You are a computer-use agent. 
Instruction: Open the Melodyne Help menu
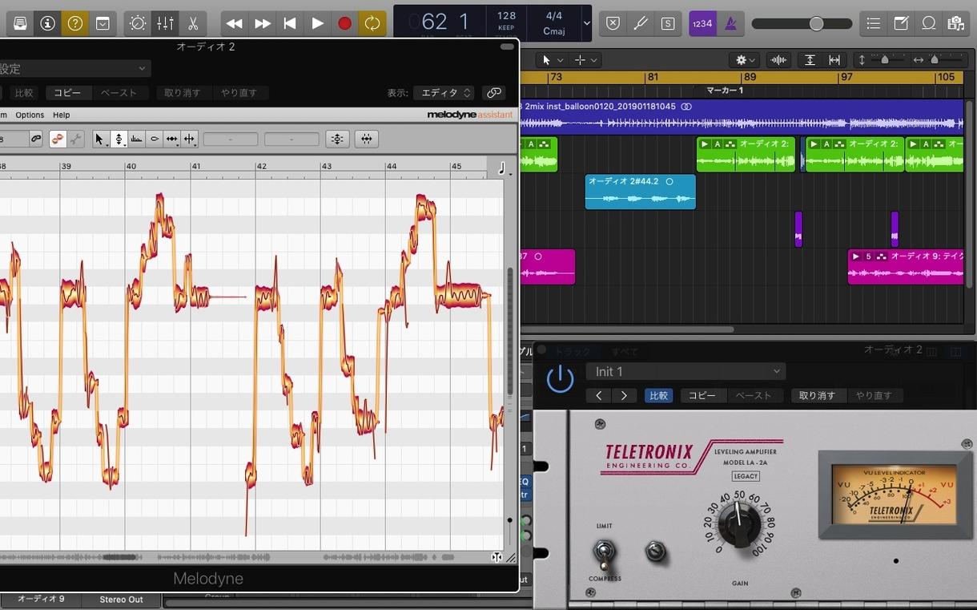pyautogui.click(x=62, y=115)
